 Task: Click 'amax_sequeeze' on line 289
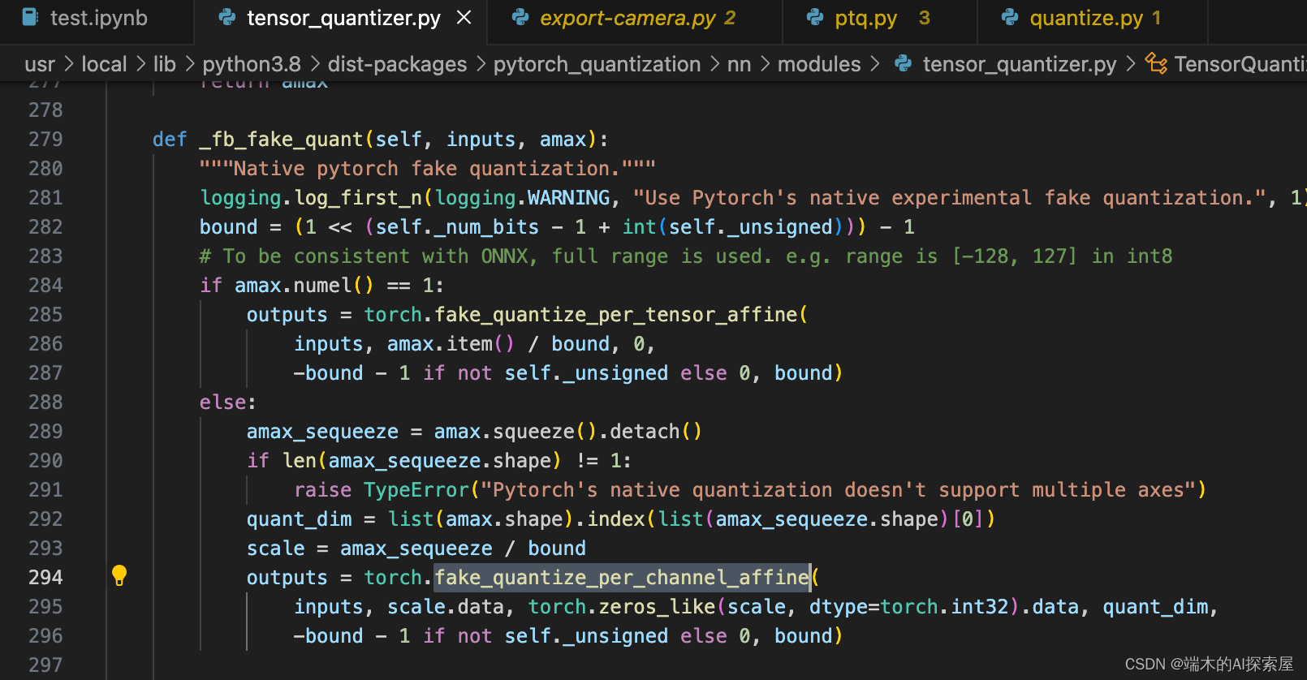(x=322, y=432)
